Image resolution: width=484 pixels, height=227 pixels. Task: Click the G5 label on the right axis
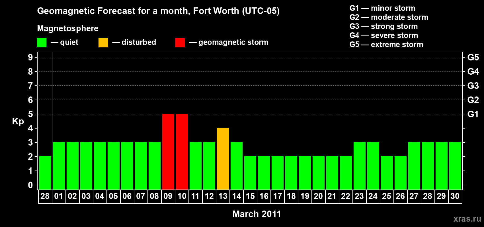point(473,57)
